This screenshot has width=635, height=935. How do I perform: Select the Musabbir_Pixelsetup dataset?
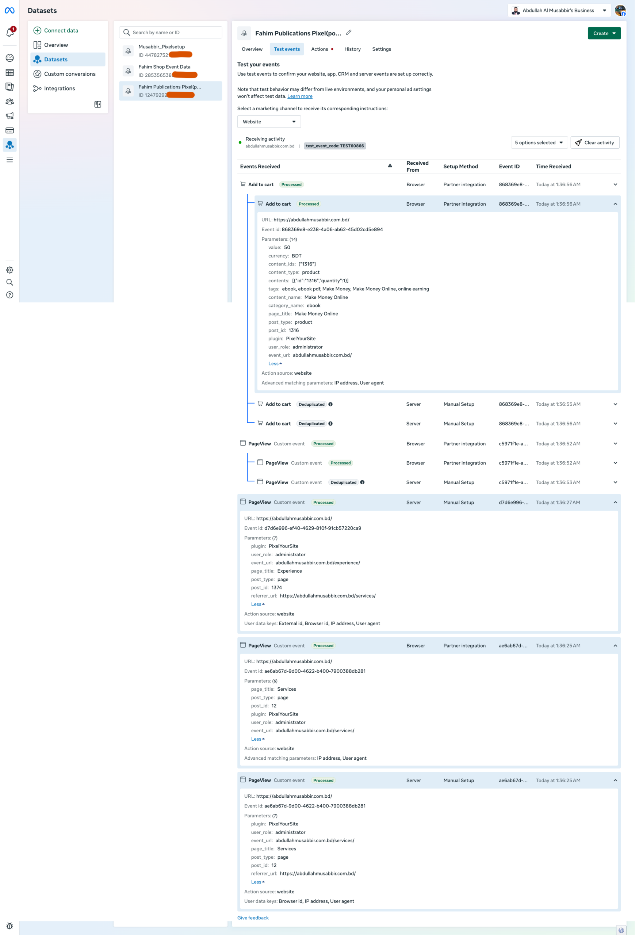click(x=171, y=51)
